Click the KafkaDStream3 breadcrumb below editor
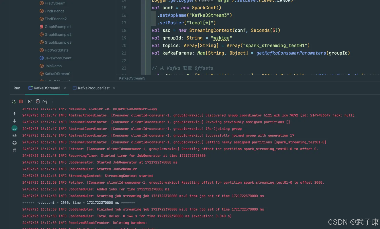The width and height of the screenshot is (380, 229). tap(132, 78)
